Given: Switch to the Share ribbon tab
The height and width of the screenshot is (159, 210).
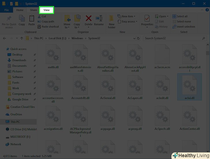Looking at the screenshot, I should pyautogui.click(x=33, y=10).
